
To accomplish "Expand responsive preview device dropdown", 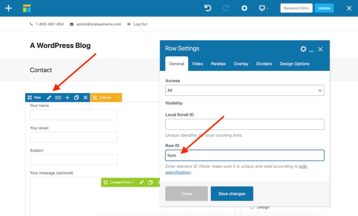I will click(264, 8).
